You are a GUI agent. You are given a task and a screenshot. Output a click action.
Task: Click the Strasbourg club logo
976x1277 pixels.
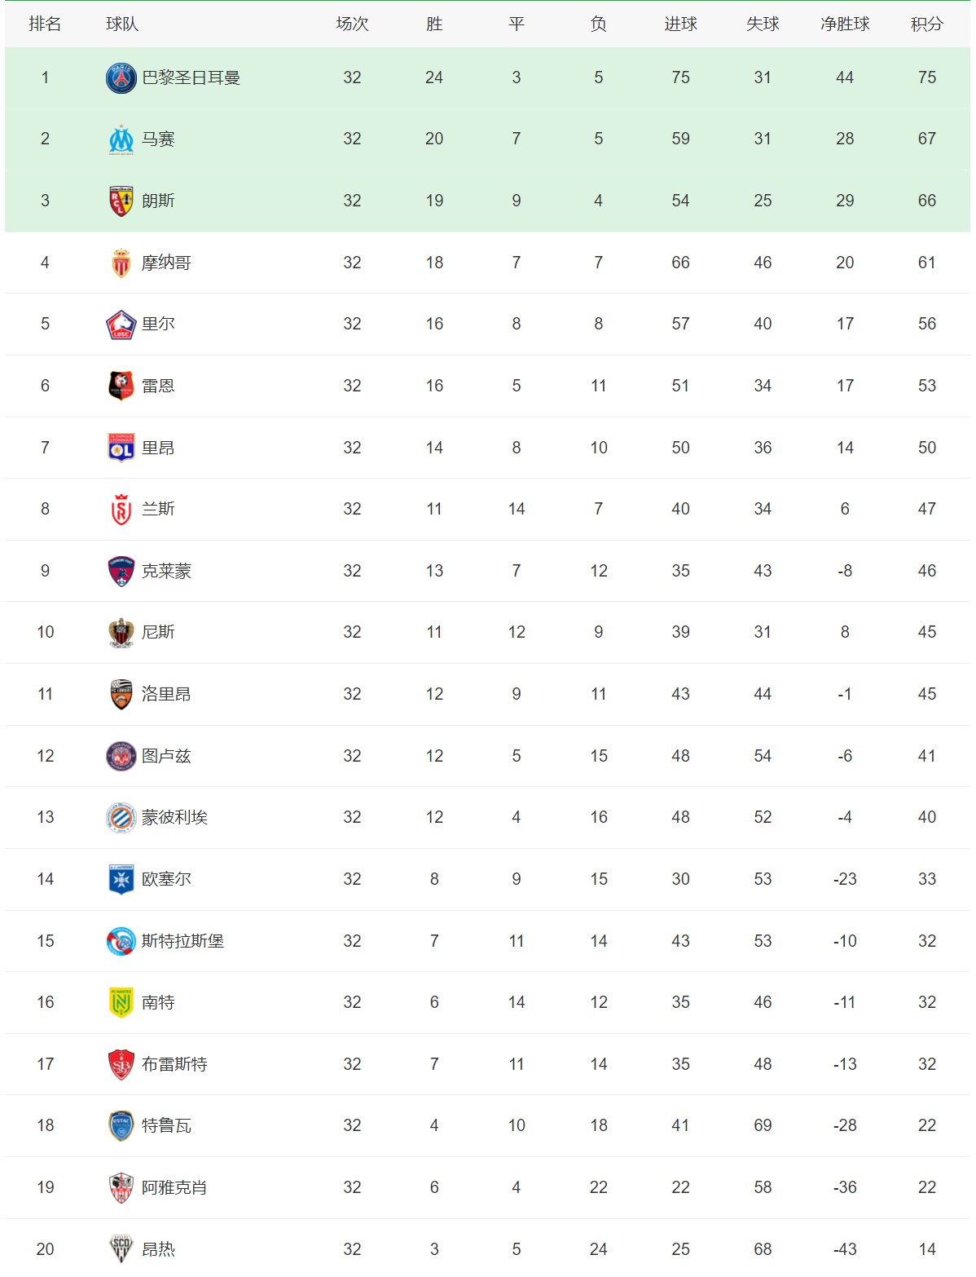click(x=121, y=941)
